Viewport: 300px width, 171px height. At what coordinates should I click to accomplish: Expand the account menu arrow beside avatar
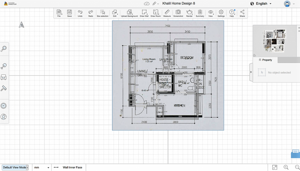(294, 4)
